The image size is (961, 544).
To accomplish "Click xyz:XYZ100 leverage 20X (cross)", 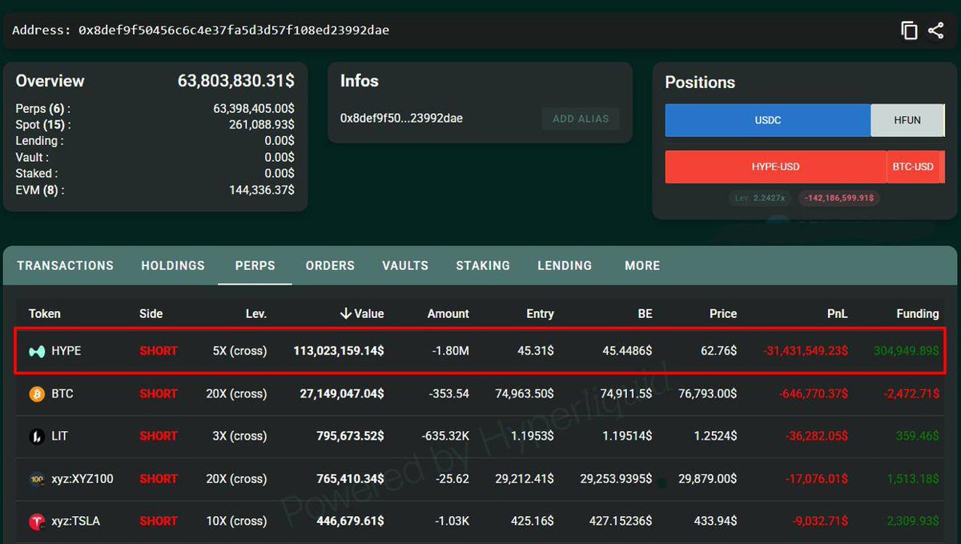I will pos(236,478).
